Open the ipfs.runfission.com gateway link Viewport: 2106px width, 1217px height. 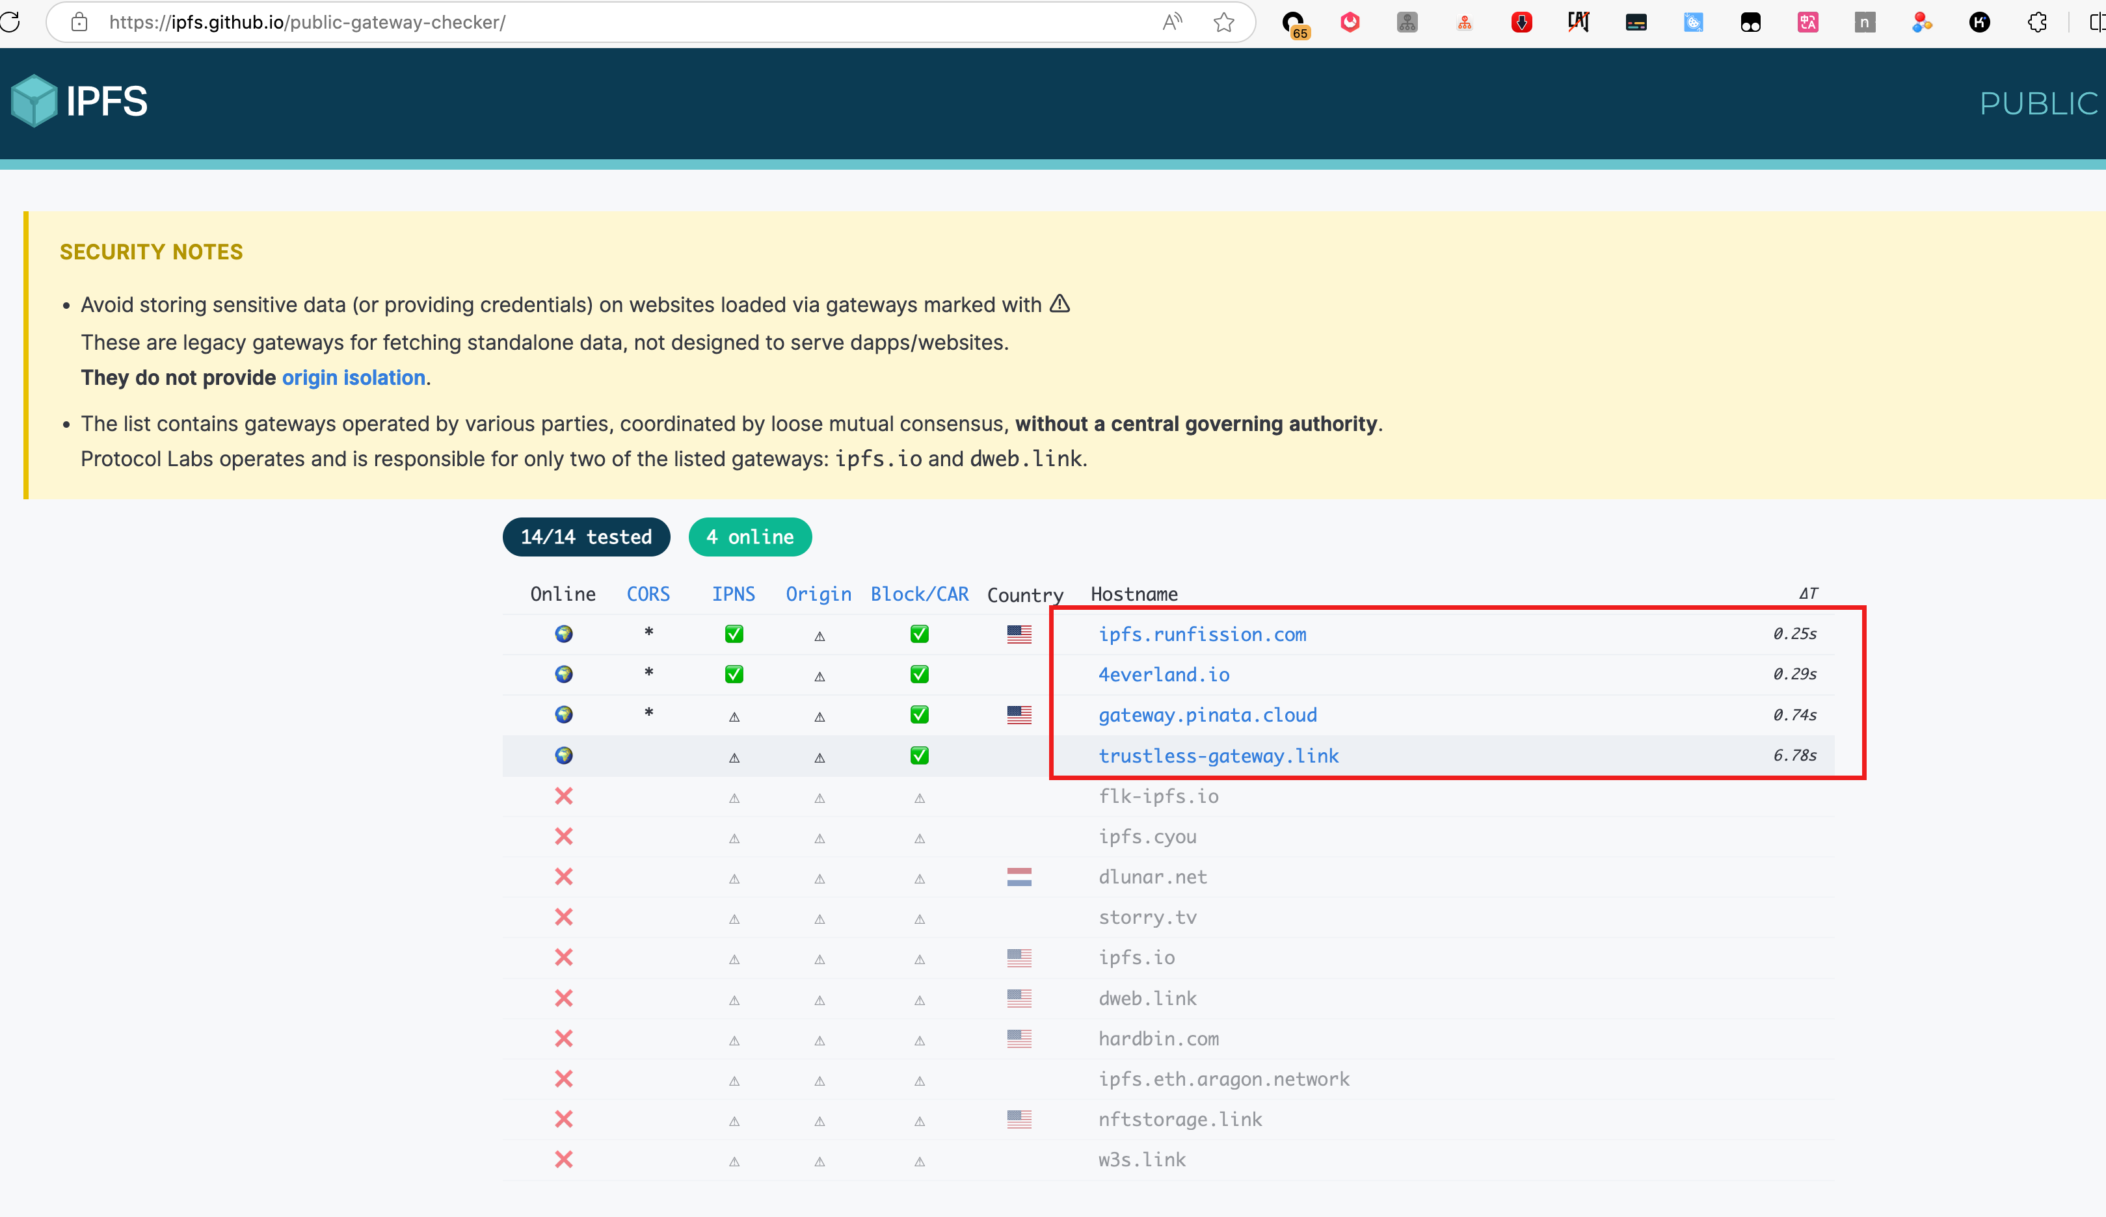1202,635
